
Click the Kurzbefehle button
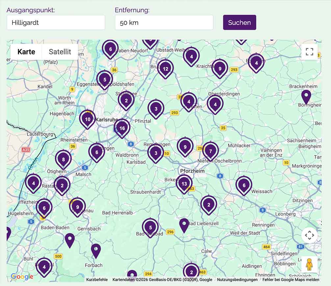97,280
